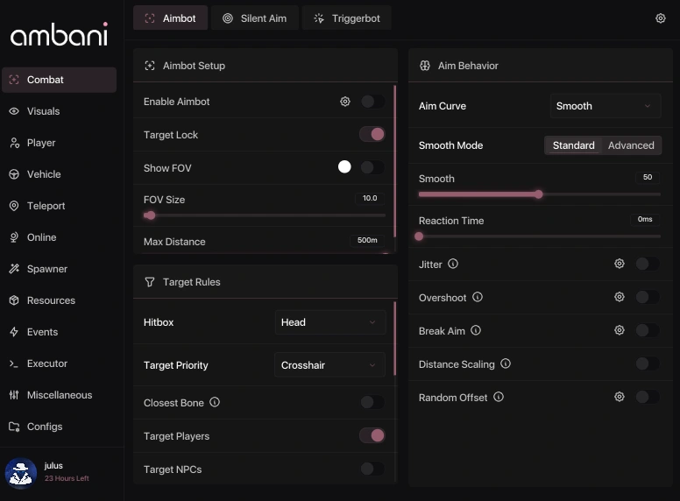The width and height of the screenshot is (680, 501).
Task: Click the Max Distance 500m value box
Action: pos(367,240)
